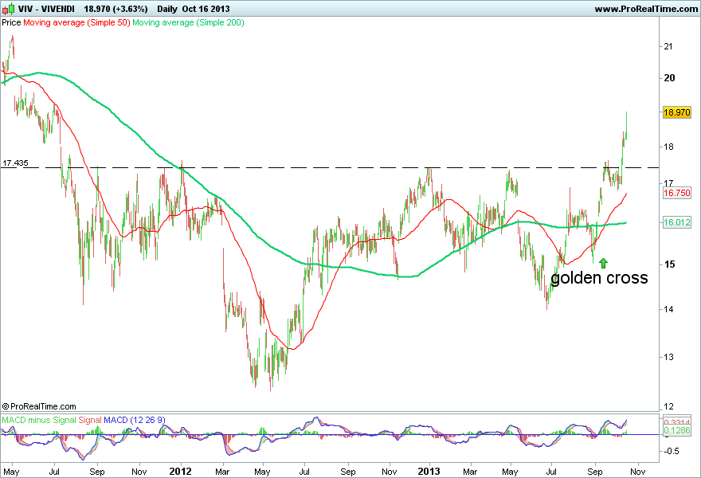Click the Mar label right after 2013
701x478 pixels.
[x=470, y=472]
